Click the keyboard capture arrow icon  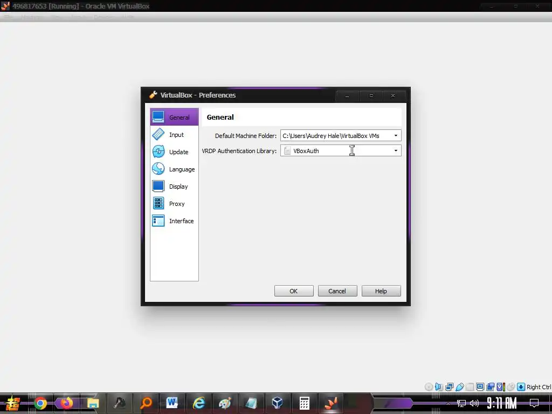(521, 387)
